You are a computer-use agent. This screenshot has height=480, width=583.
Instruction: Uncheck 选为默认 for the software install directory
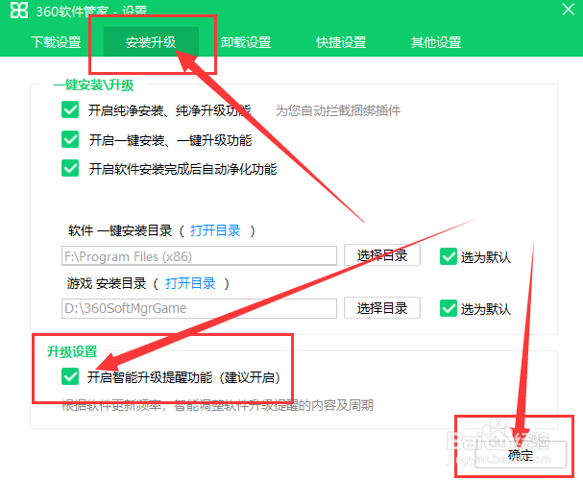point(449,256)
